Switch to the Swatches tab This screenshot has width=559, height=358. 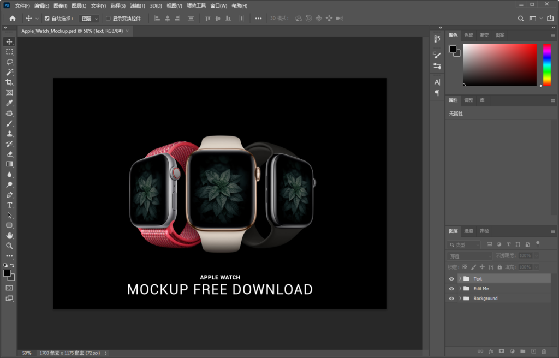click(x=468, y=35)
